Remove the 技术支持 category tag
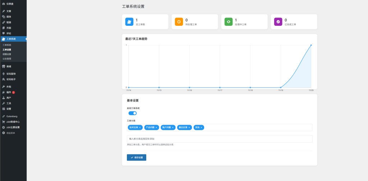 pyautogui.click(x=140, y=128)
